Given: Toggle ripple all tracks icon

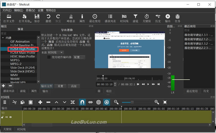Looking at the screenshot, I should (x=107, y=102).
